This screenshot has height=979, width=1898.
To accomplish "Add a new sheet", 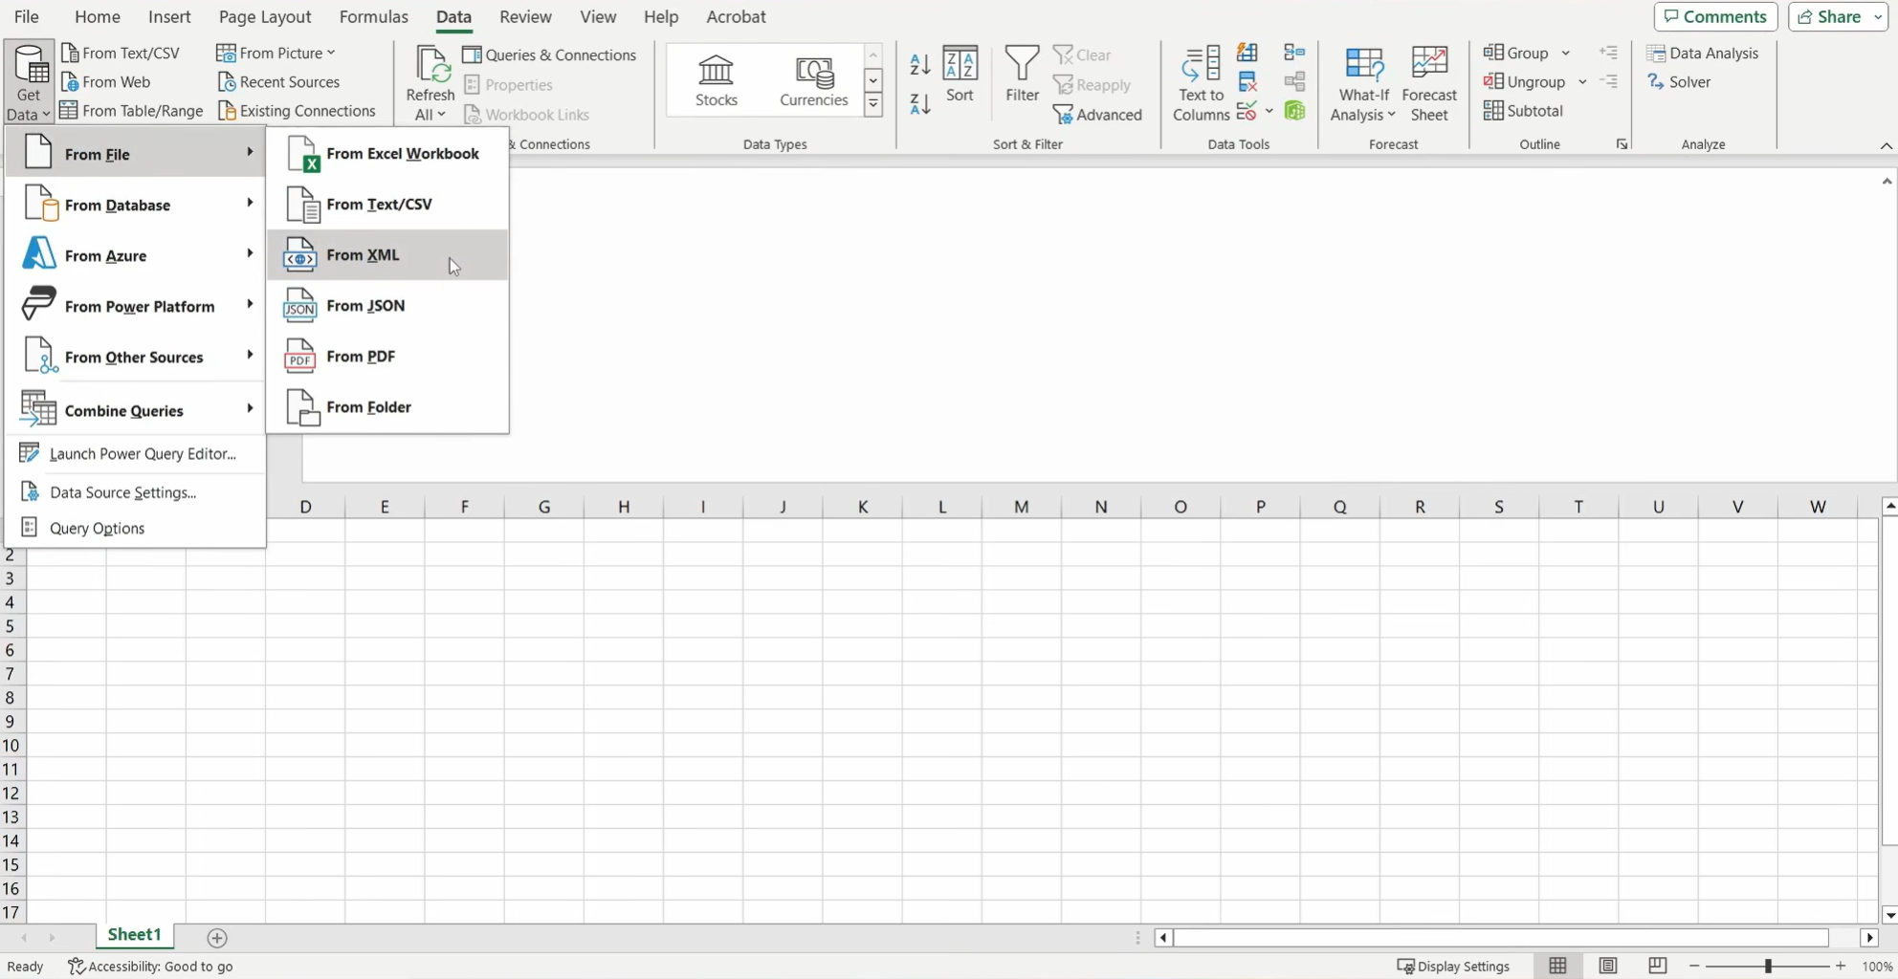I will click(217, 938).
